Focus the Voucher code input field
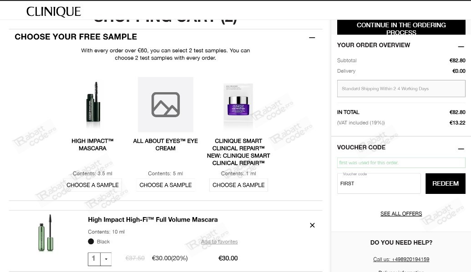Viewport: 471px width, 272px height. (379, 183)
